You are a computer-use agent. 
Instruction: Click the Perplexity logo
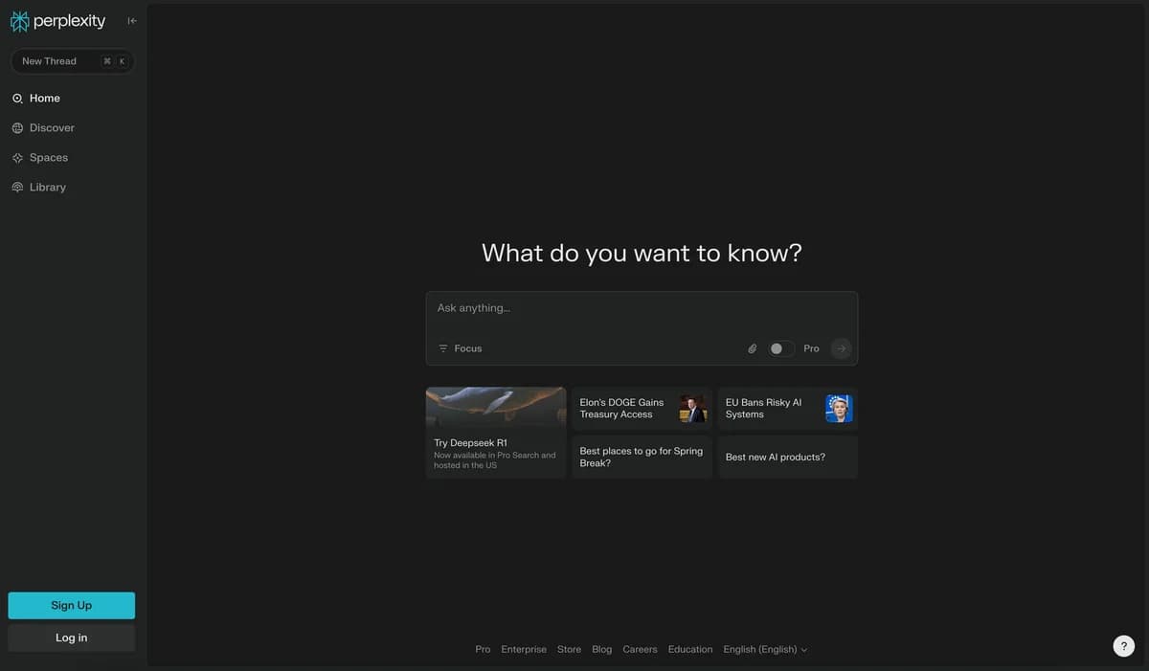[57, 21]
